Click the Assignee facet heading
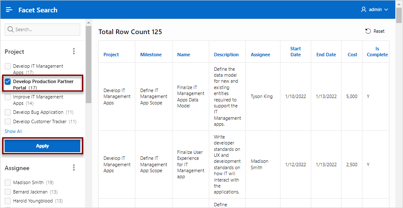This screenshot has width=403, height=208. click(x=17, y=168)
